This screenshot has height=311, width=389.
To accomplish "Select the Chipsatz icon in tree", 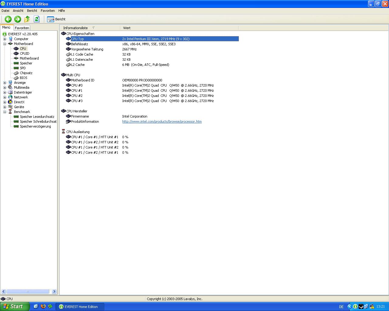I will [x=16, y=73].
